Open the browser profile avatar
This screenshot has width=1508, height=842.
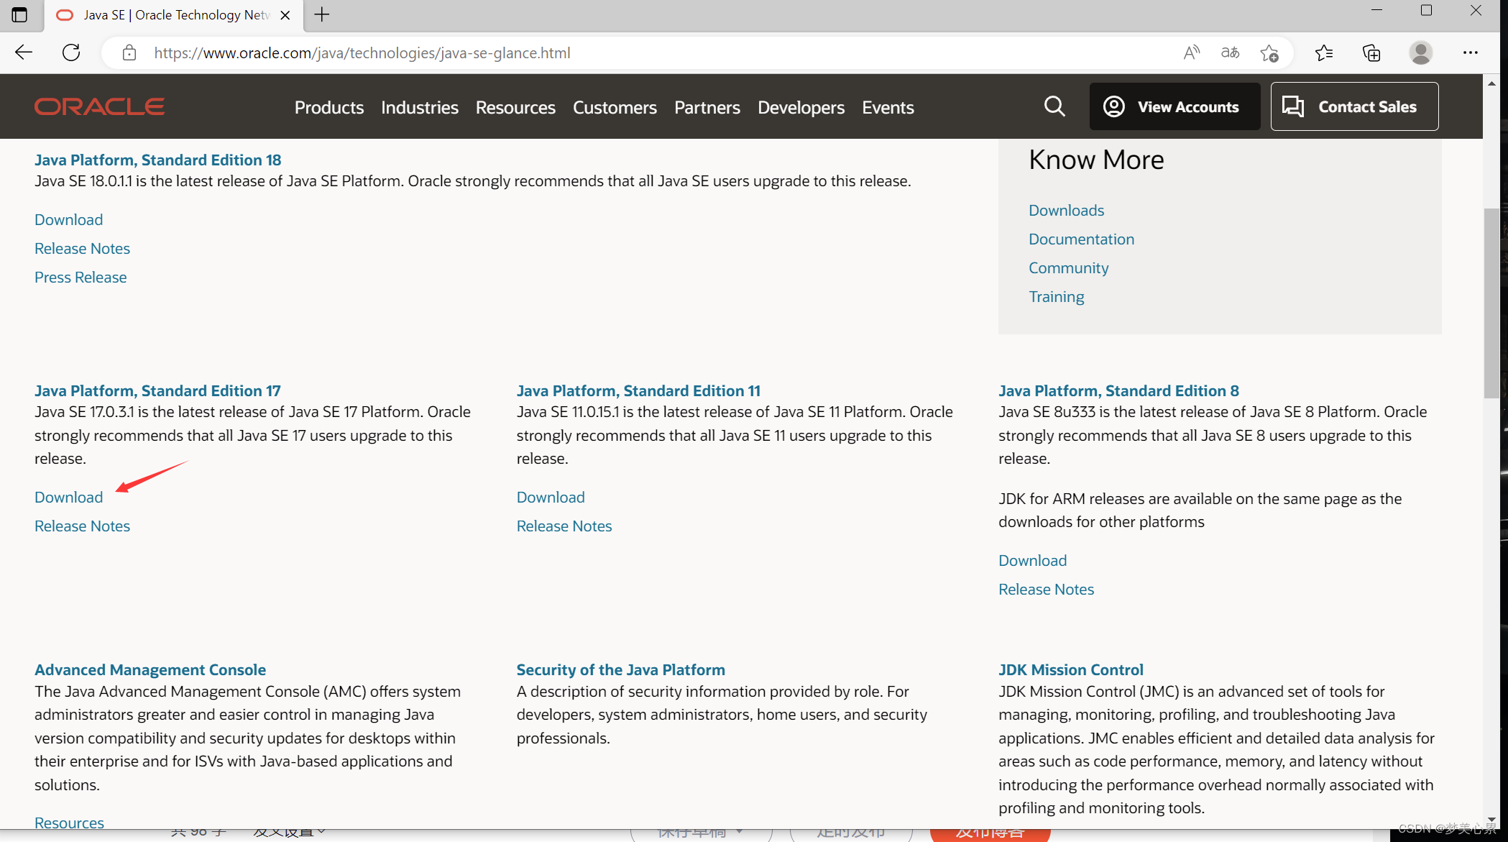coord(1420,52)
